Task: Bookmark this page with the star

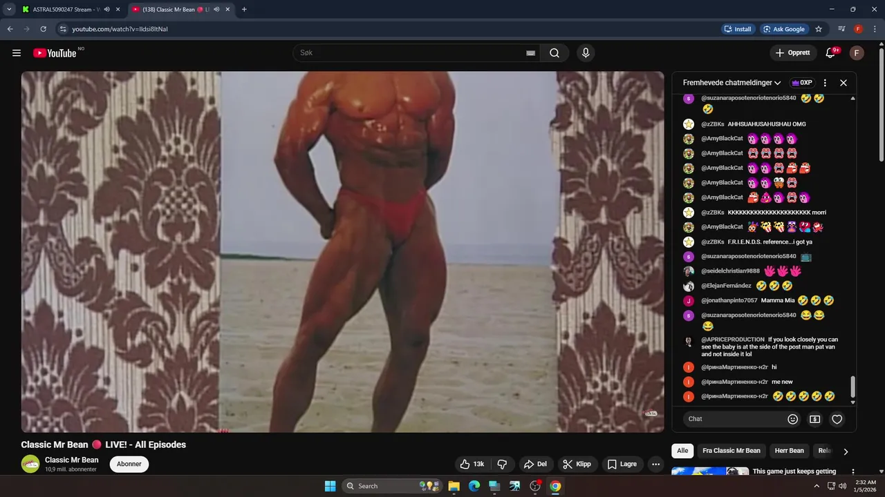Action: click(x=819, y=29)
